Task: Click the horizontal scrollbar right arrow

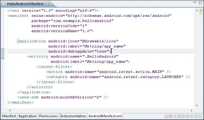Action: 192,110
